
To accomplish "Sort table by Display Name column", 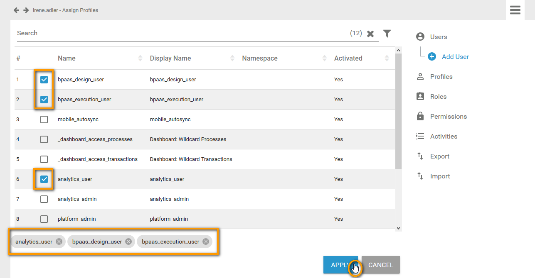I will click(x=232, y=59).
